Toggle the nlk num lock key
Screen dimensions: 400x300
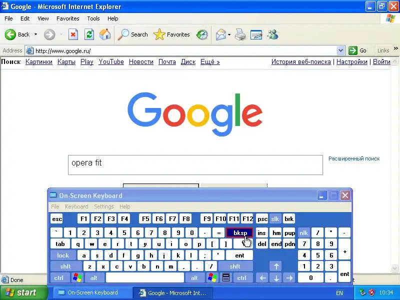click(x=304, y=232)
